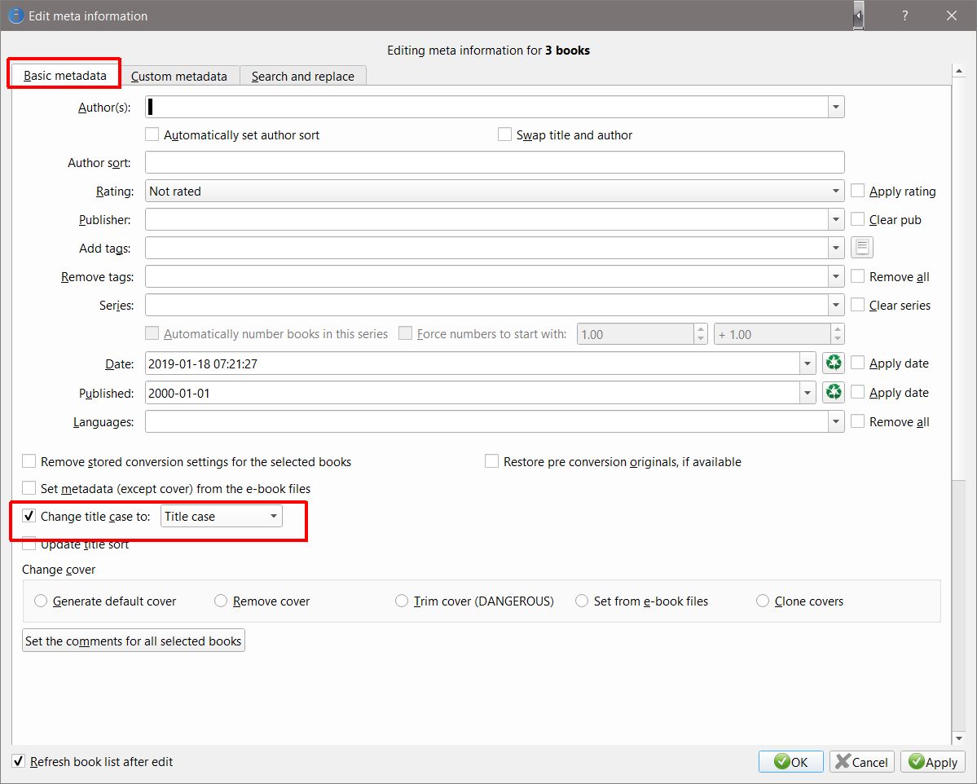Open the tag editor icon next to Add tags
977x784 pixels.
click(862, 248)
